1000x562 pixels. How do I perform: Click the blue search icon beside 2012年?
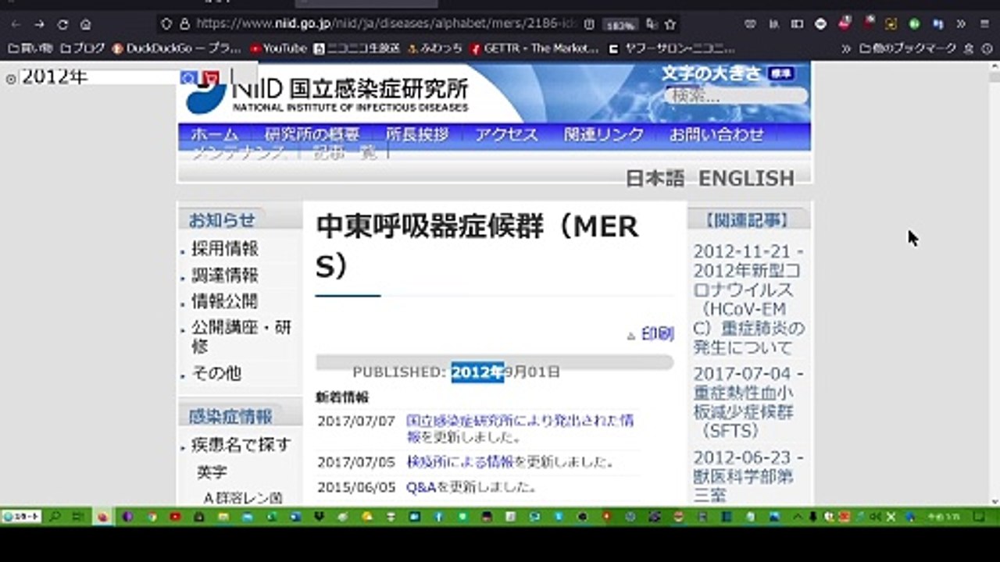click(x=188, y=77)
